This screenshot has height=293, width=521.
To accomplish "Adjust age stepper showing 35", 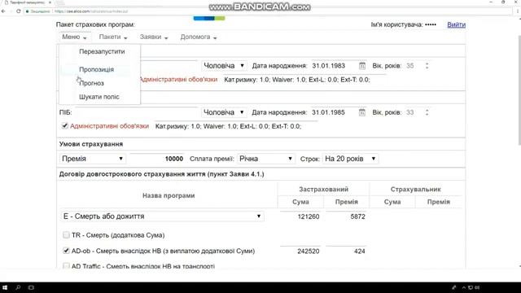I will tap(427, 66).
